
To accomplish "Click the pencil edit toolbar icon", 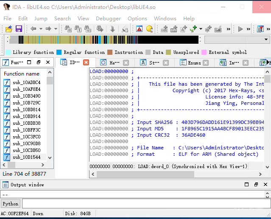I will [x=218, y=29].
